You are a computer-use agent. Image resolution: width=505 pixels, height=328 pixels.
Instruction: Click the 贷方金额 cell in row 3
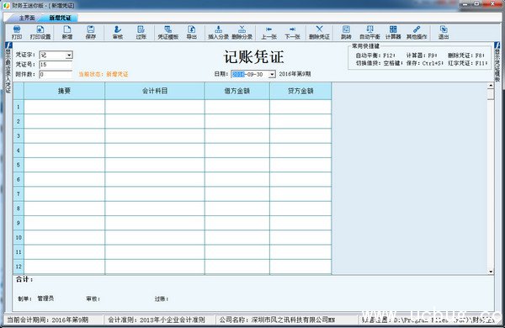(x=300, y=136)
